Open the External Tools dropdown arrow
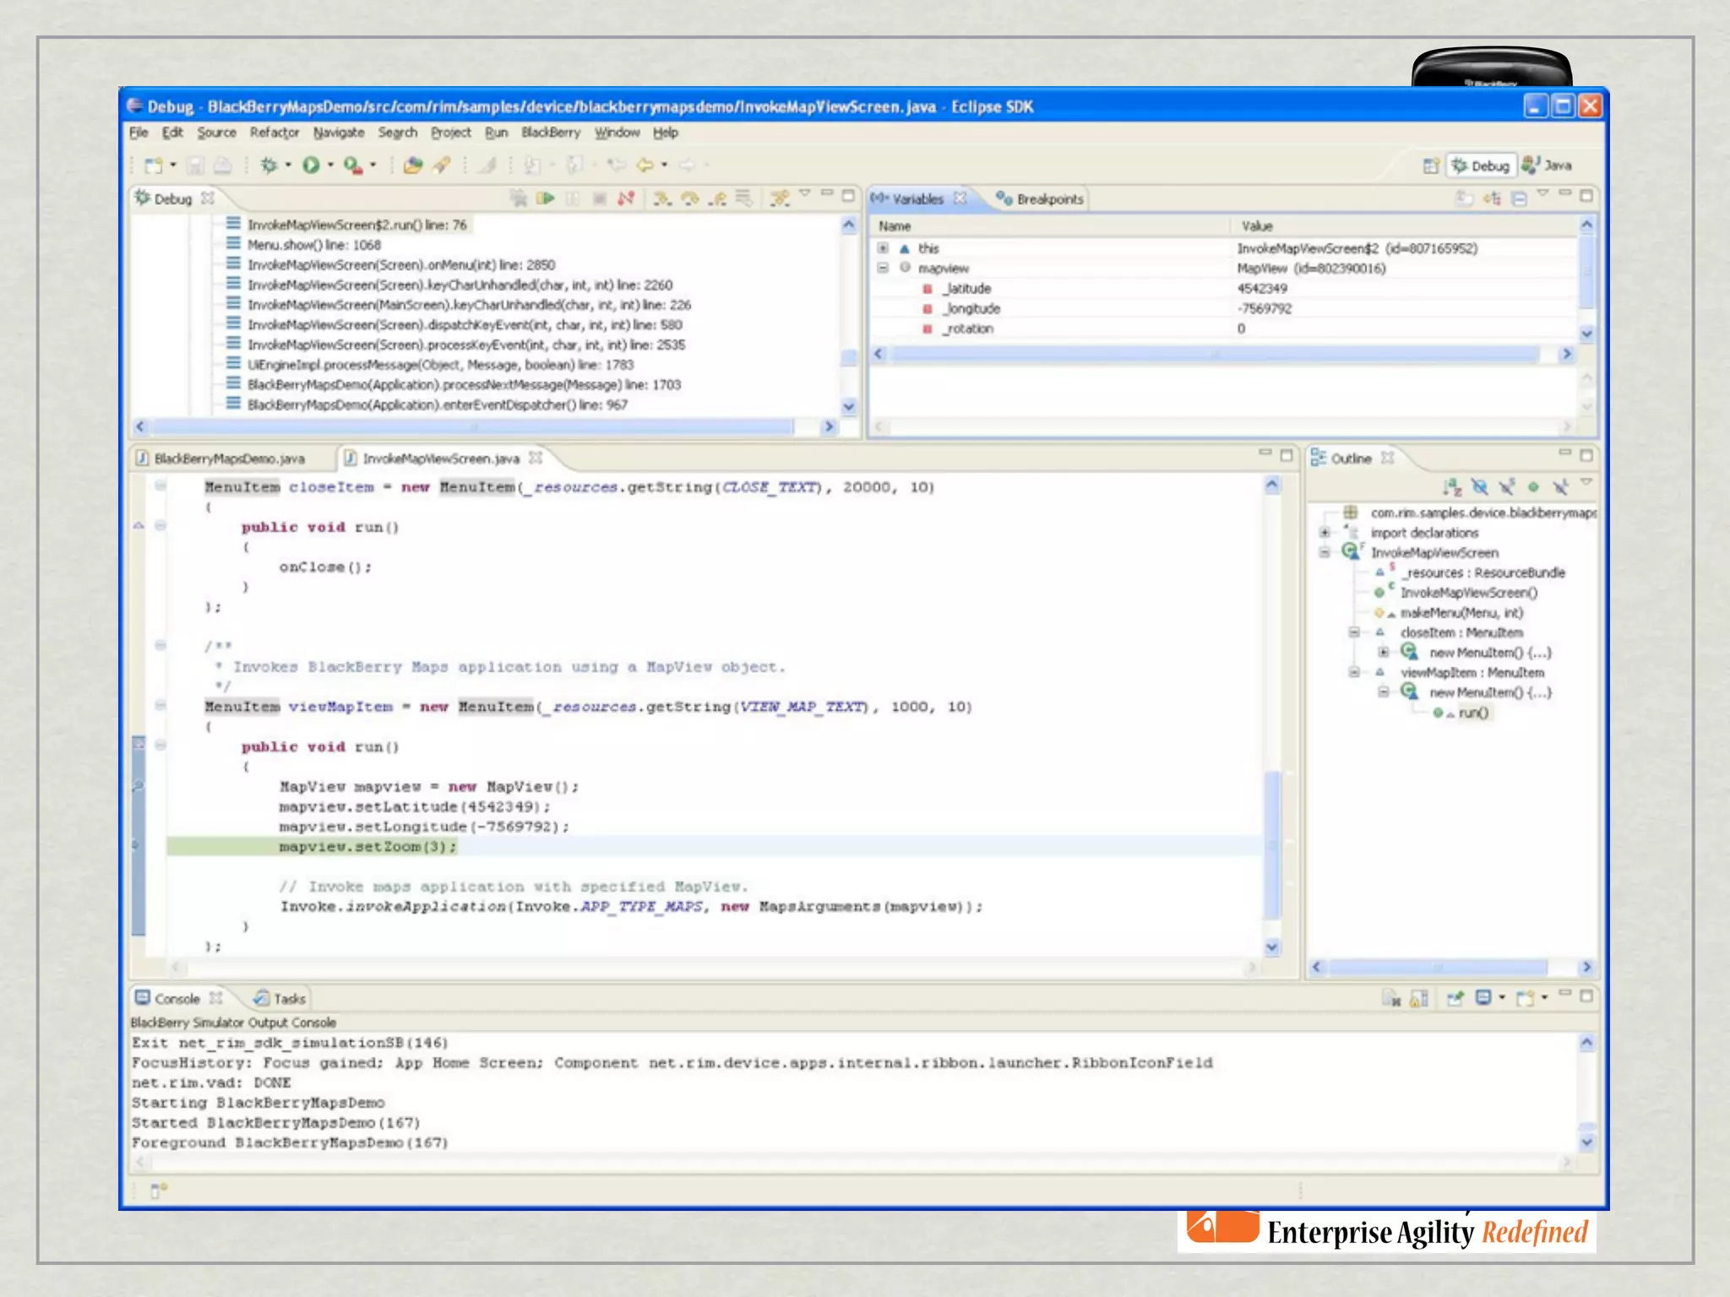This screenshot has height=1297, width=1730. point(373,166)
